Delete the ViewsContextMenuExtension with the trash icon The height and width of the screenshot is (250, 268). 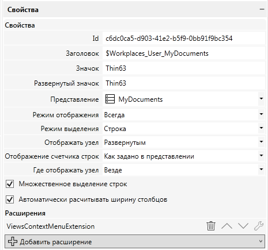(x=211, y=226)
